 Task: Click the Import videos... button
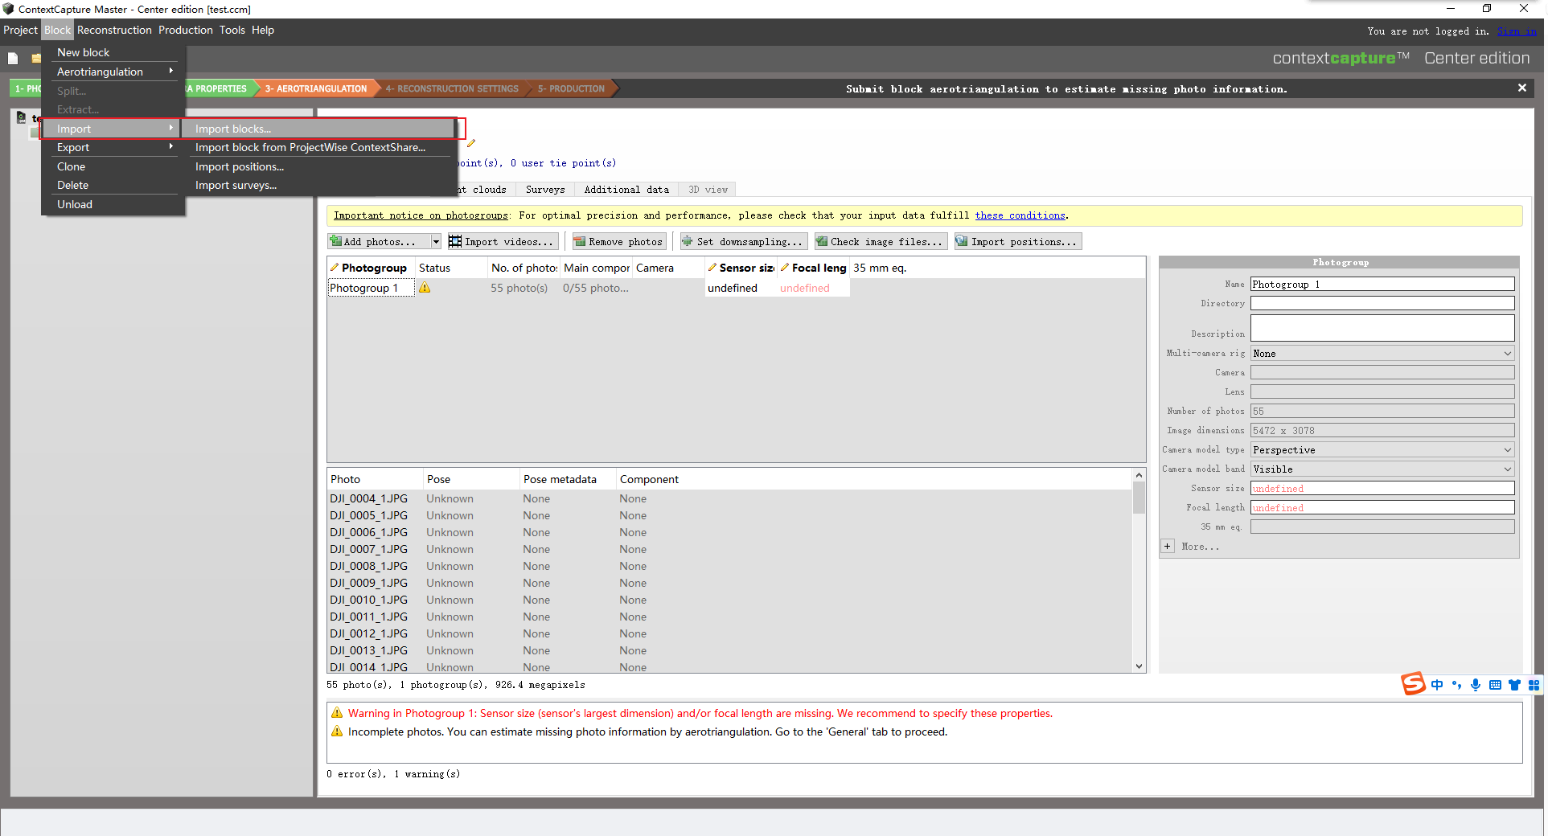tap(503, 241)
